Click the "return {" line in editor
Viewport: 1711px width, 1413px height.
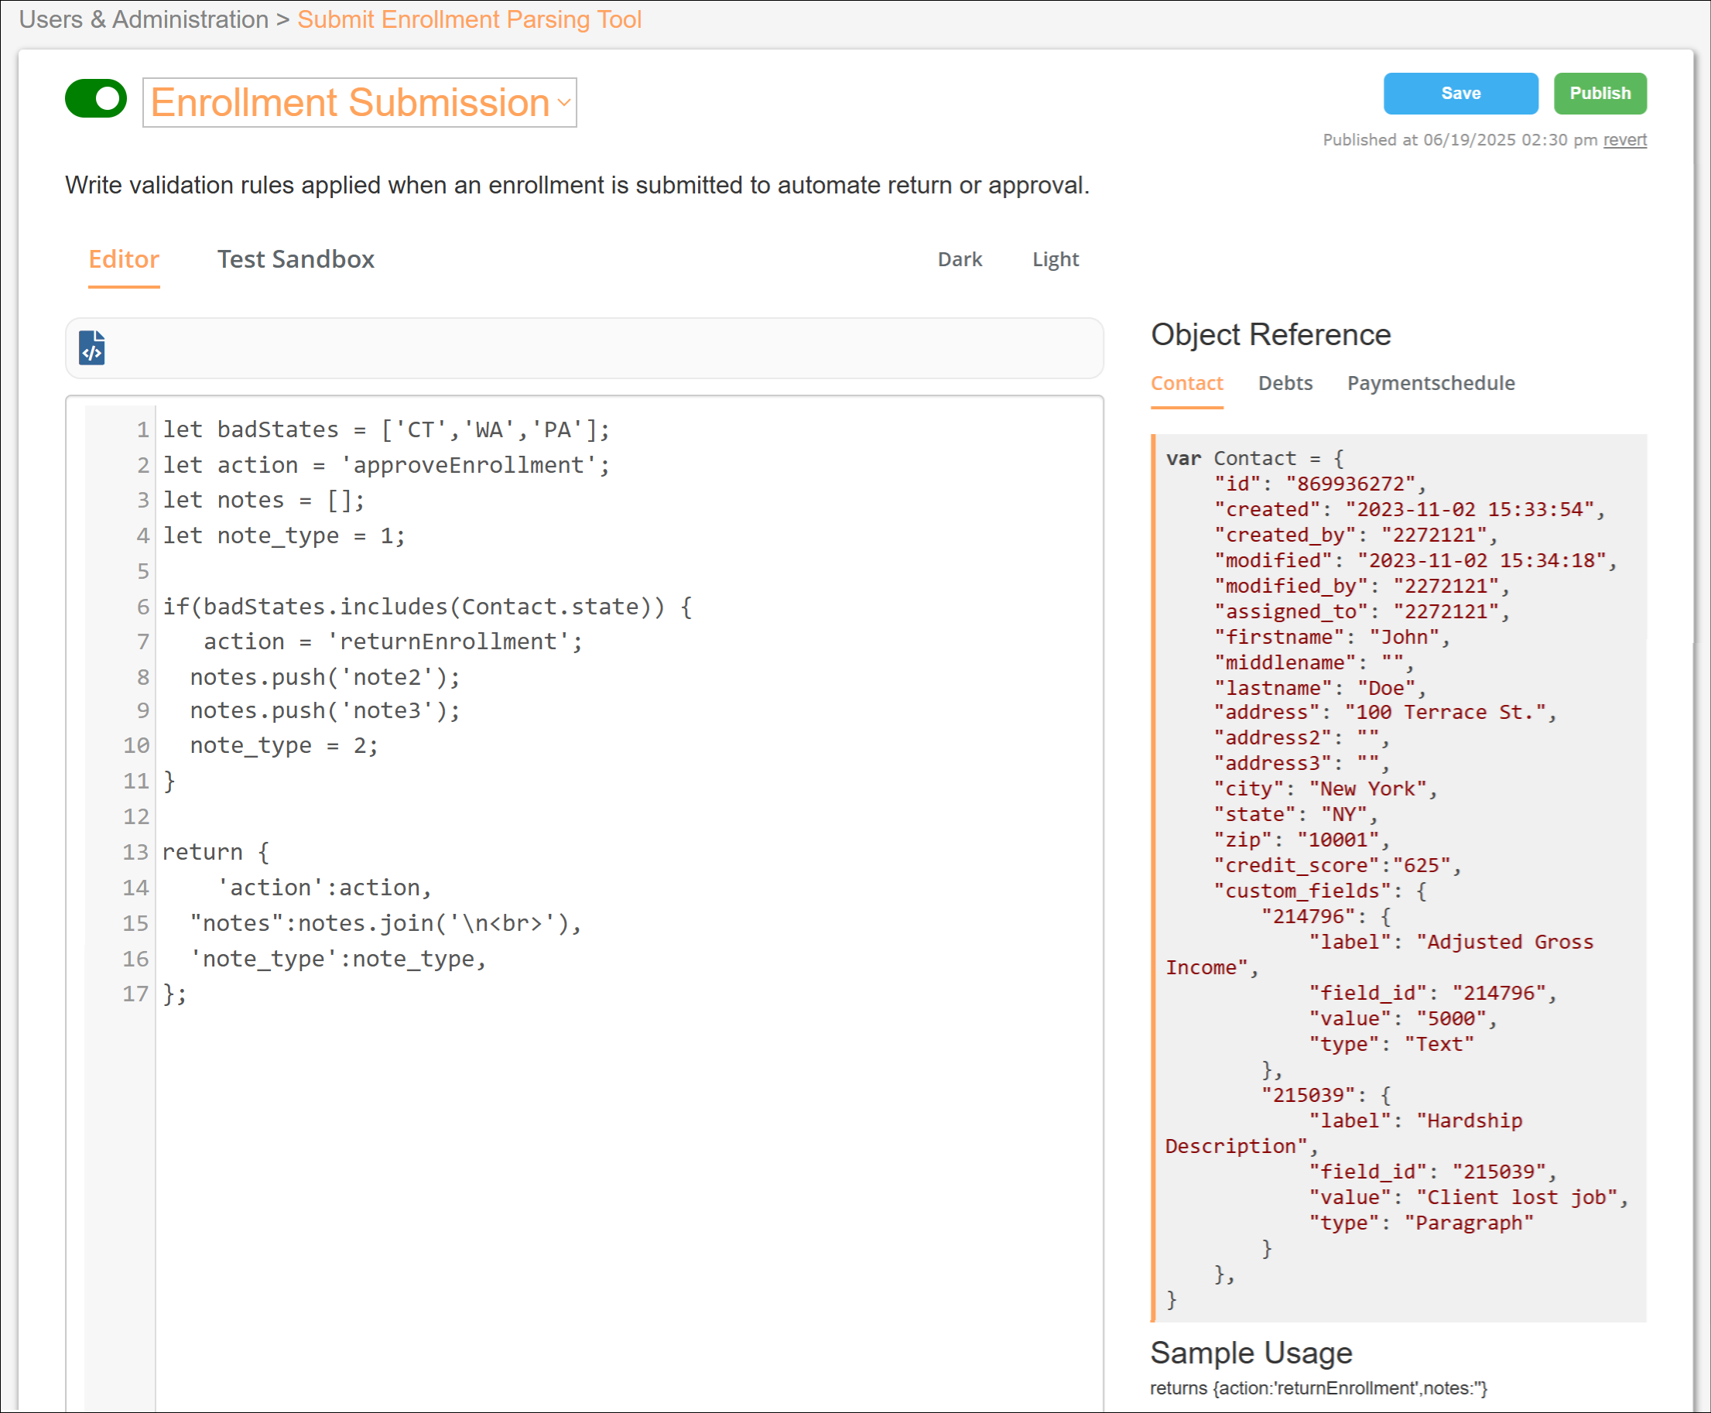pyautogui.click(x=216, y=853)
